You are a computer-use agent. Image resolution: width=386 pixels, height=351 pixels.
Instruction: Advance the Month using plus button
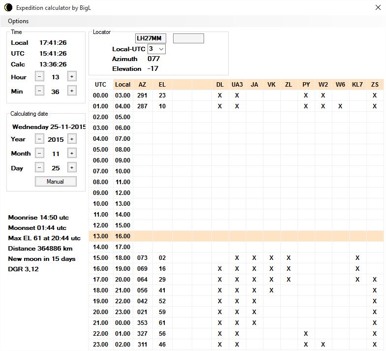(x=71, y=153)
